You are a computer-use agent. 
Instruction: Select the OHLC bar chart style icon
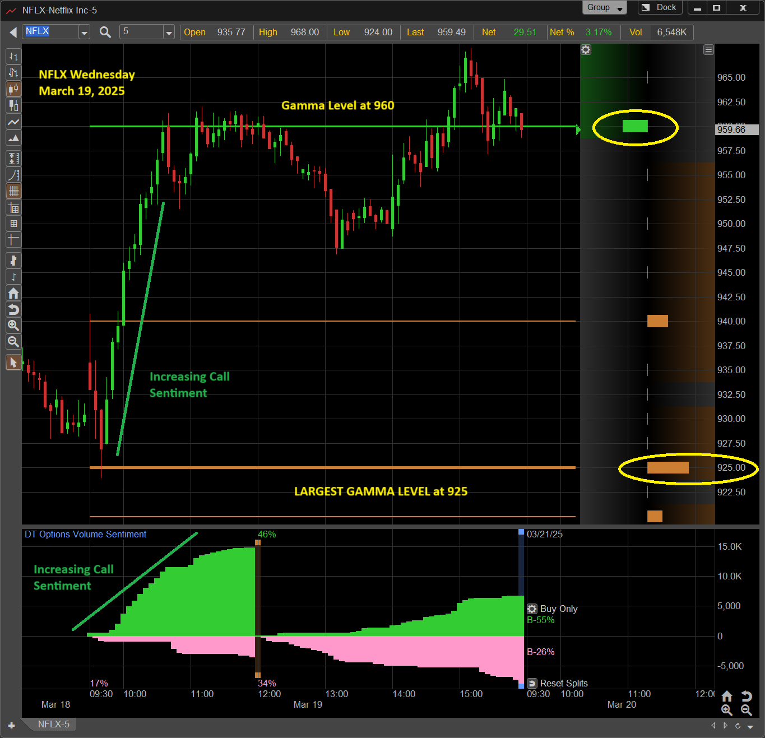coord(13,57)
